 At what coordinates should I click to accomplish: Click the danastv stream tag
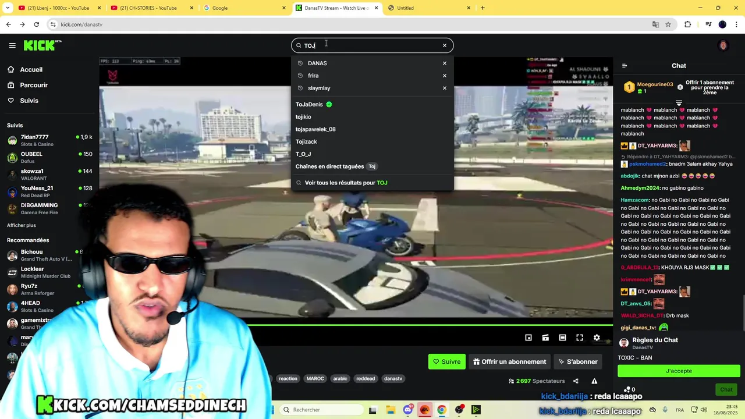click(393, 379)
